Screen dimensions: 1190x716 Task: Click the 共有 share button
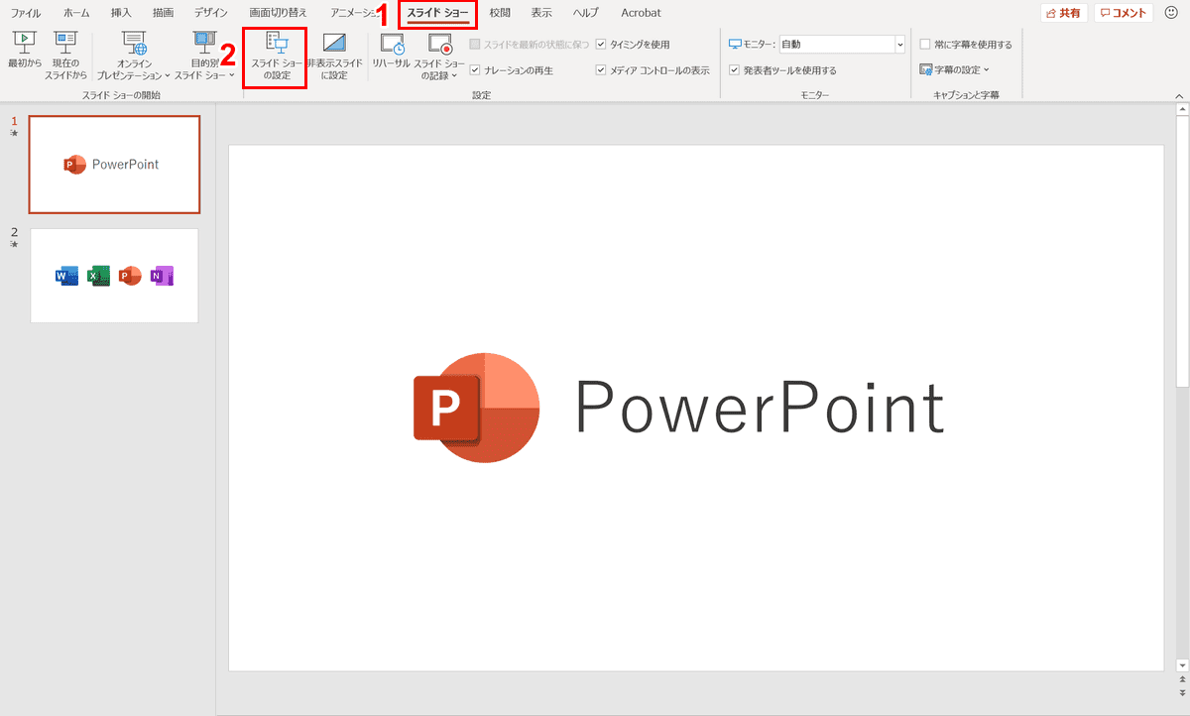[1063, 13]
